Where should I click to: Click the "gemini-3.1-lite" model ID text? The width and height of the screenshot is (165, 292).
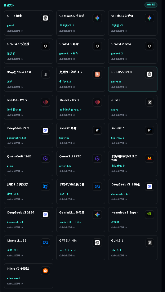pyautogui.click(x=70, y=222)
